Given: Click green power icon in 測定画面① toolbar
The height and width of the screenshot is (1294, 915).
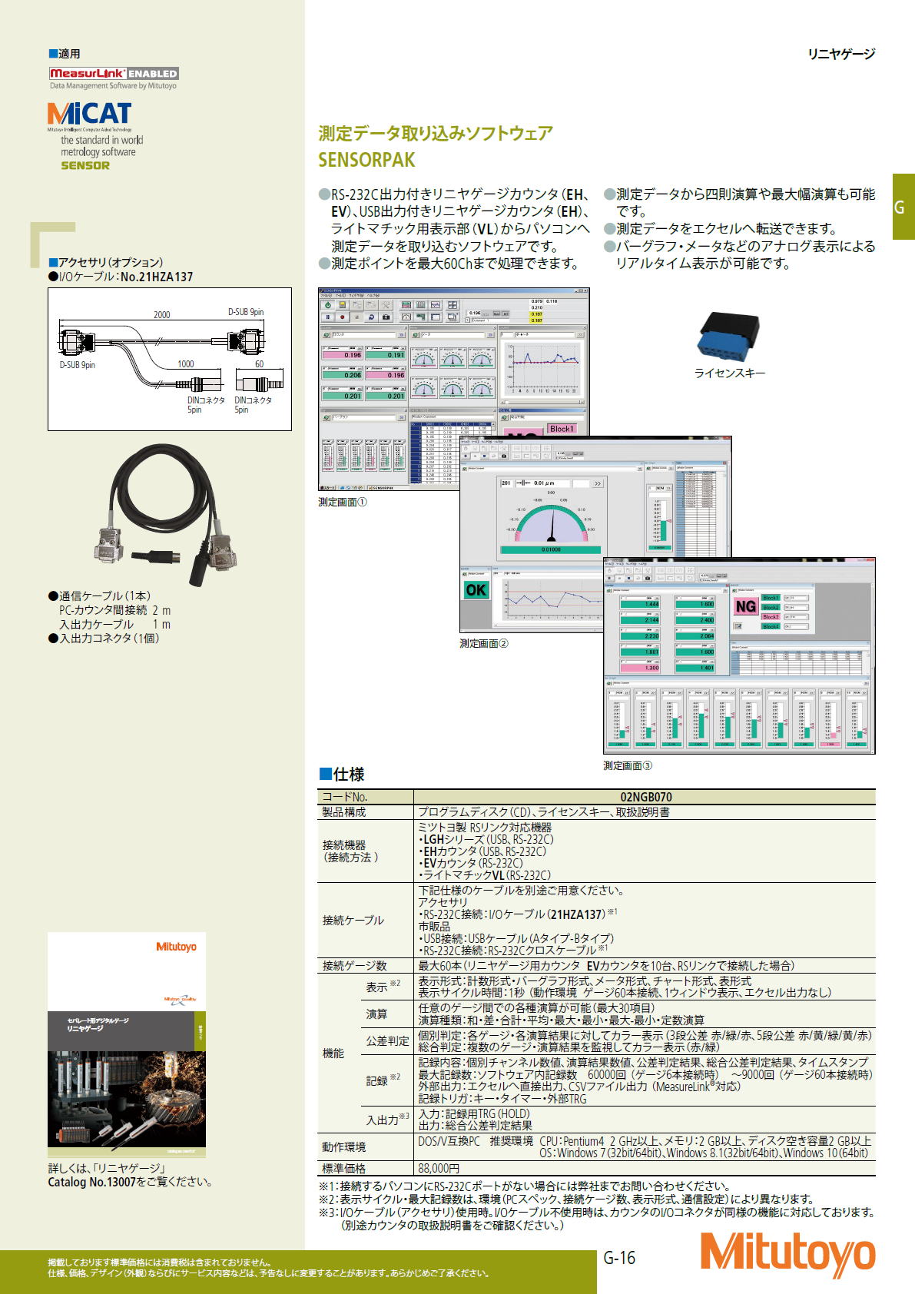Looking at the screenshot, I should click(x=328, y=305).
